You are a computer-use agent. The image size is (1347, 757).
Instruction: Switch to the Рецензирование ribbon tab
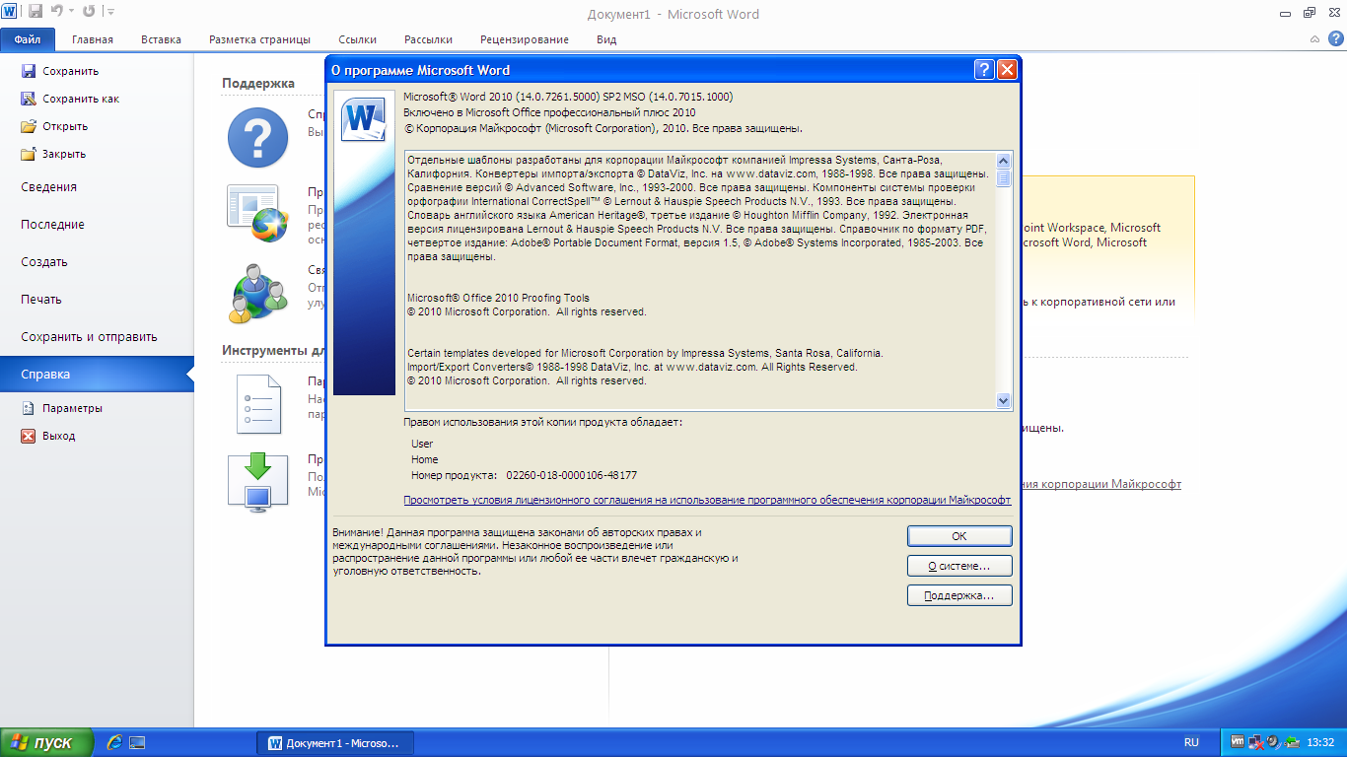coord(525,39)
